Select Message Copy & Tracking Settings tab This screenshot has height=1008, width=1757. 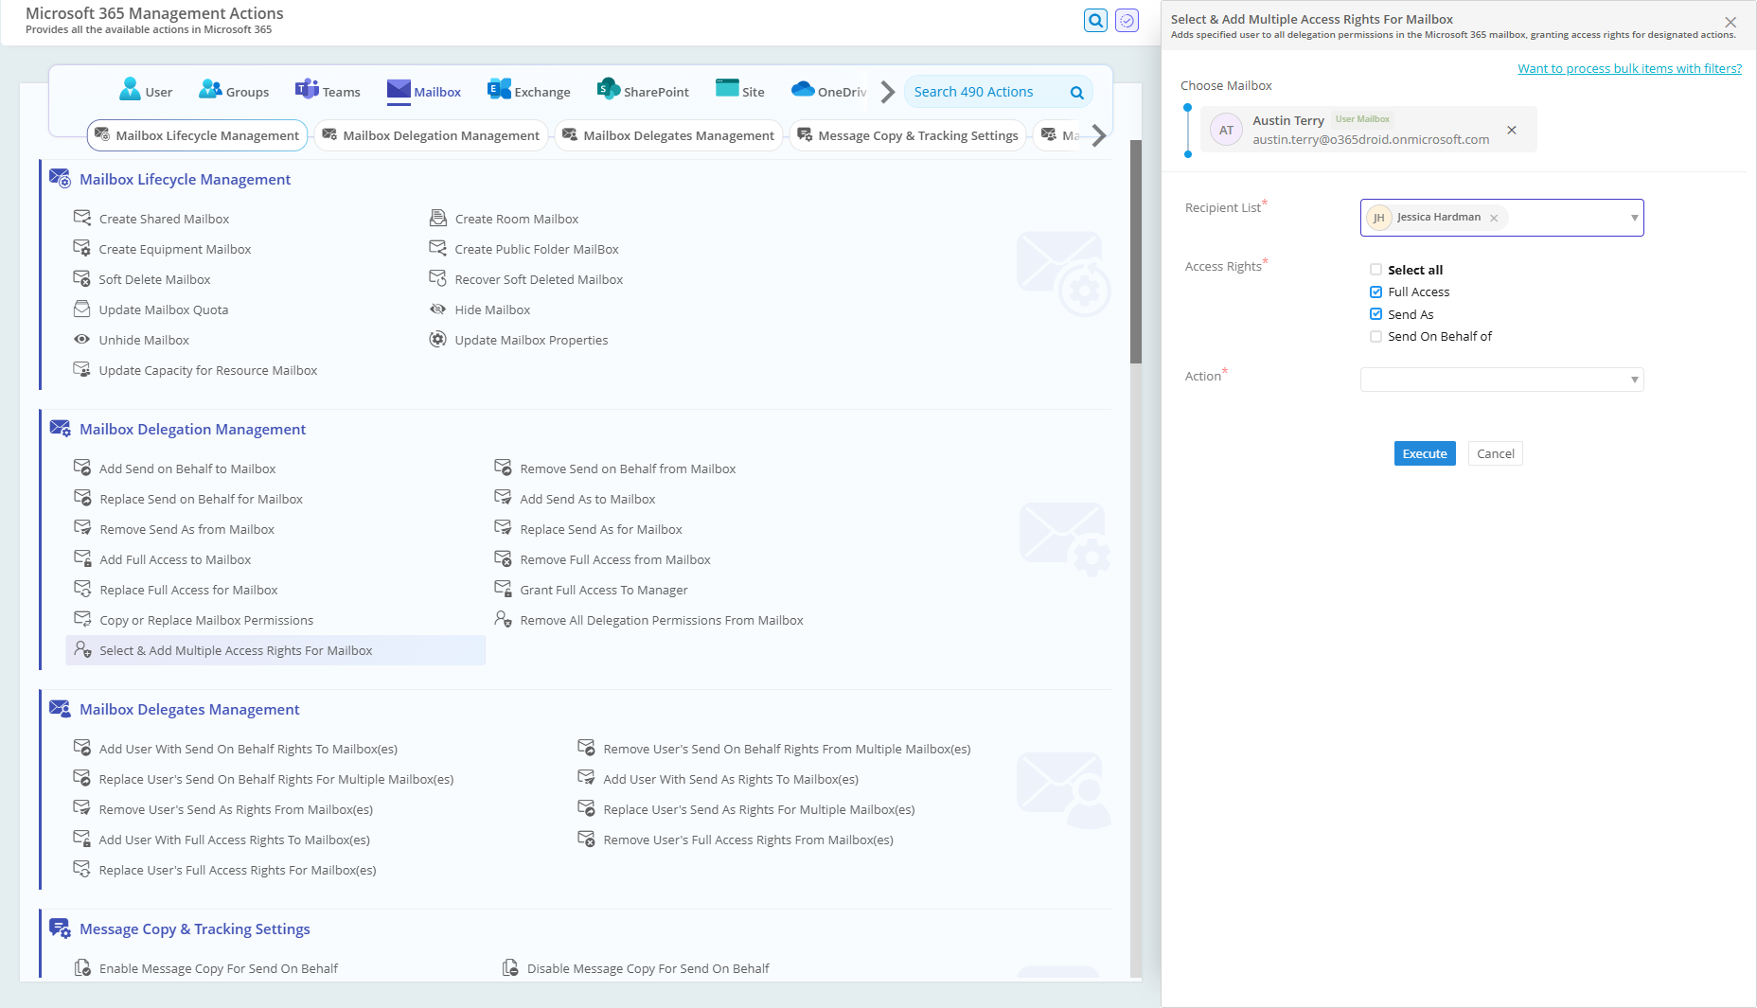pyautogui.click(x=908, y=135)
